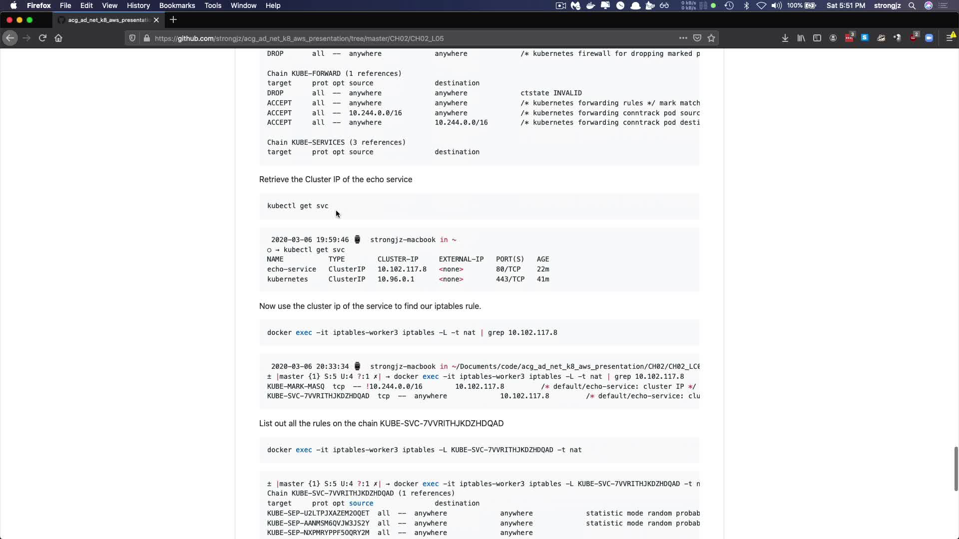Open a new tab with plus button
Image resolution: width=959 pixels, height=539 pixels.
(x=173, y=20)
